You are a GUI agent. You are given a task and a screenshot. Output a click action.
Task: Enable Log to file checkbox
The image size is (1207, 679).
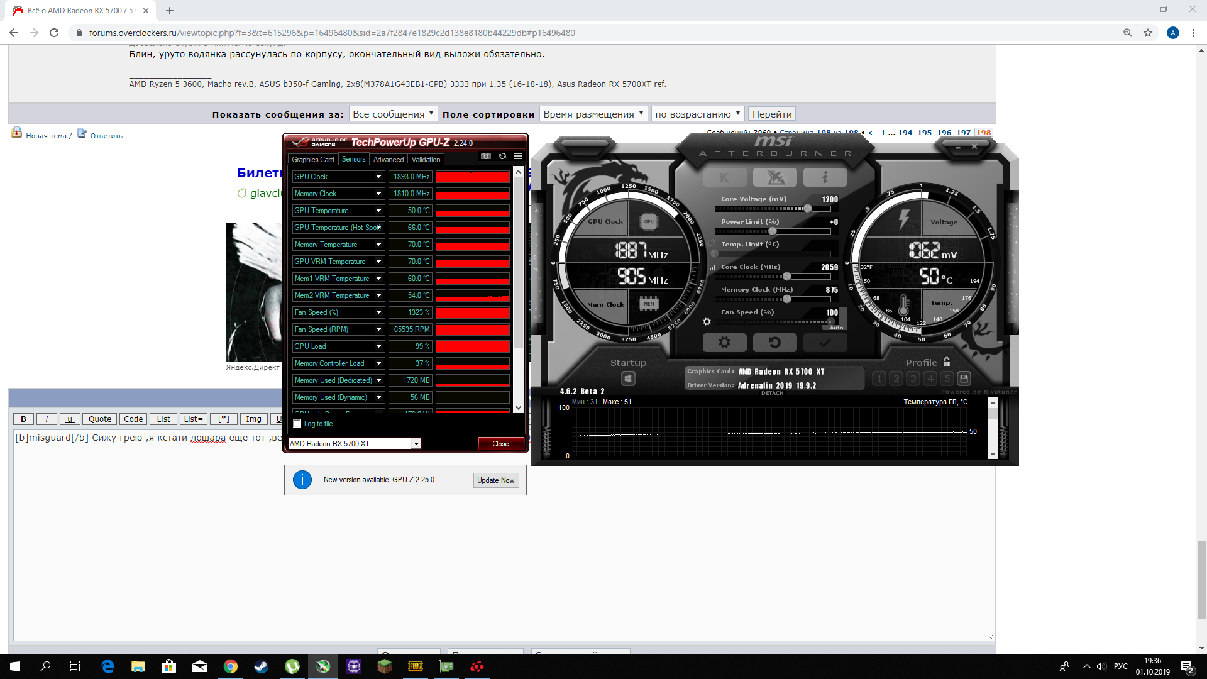click(x=297, y=424)
